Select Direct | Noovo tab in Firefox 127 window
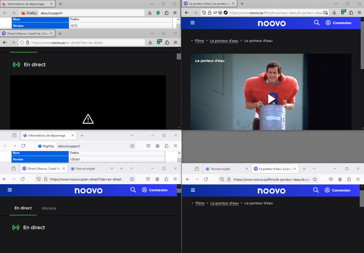The image size is (364, 253). click(x=28, y=33)
